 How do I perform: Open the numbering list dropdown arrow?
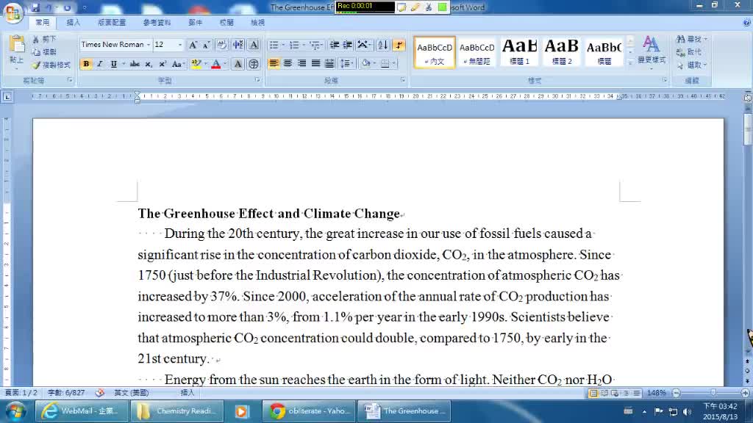304,45
